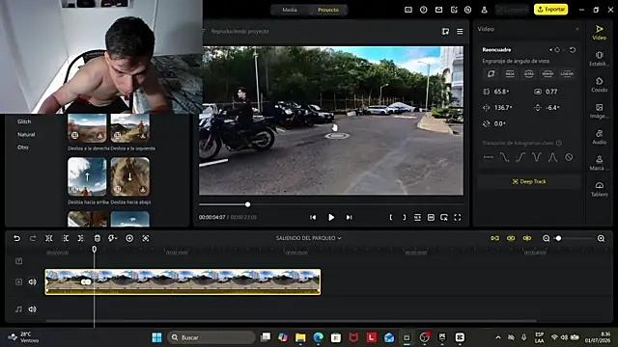
Task: Toggle the Reencuadre keyframe diamond
Action: pyautogui.click(x=557, y=50)
